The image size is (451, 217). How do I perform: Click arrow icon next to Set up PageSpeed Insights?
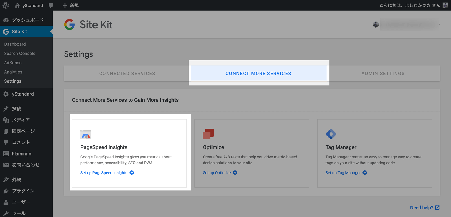point(132,173)
